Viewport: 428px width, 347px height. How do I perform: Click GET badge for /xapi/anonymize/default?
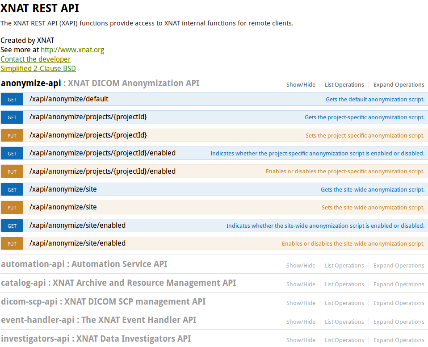[12, 100]
